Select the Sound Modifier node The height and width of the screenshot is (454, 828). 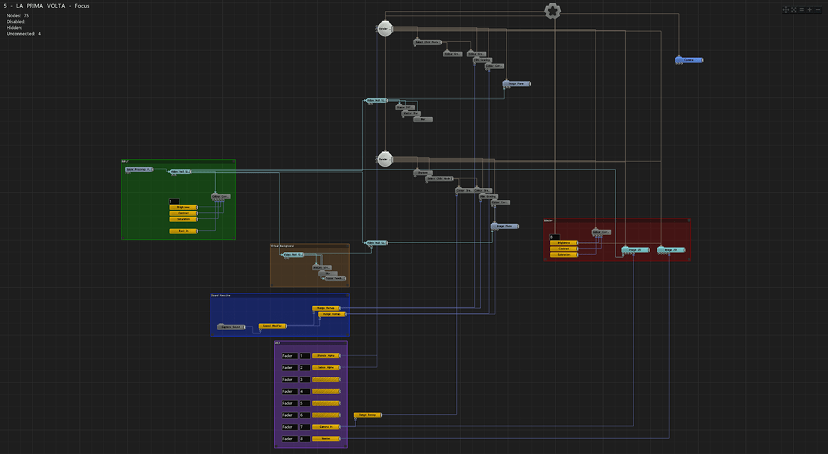pyautogui.click(x=273, y=326)
